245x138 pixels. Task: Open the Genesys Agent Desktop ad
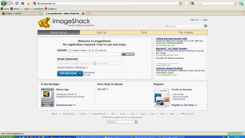[169, 68]
